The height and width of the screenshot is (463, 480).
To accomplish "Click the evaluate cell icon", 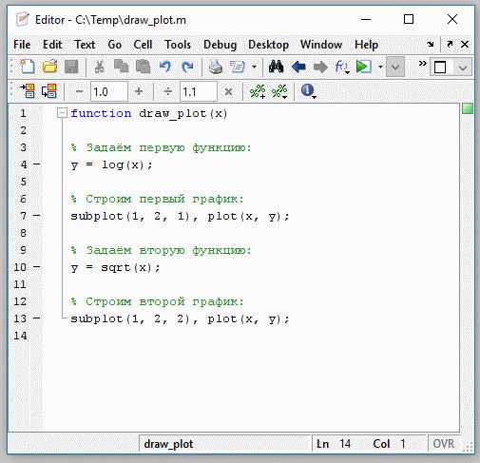I will click(x=28, y=91).
